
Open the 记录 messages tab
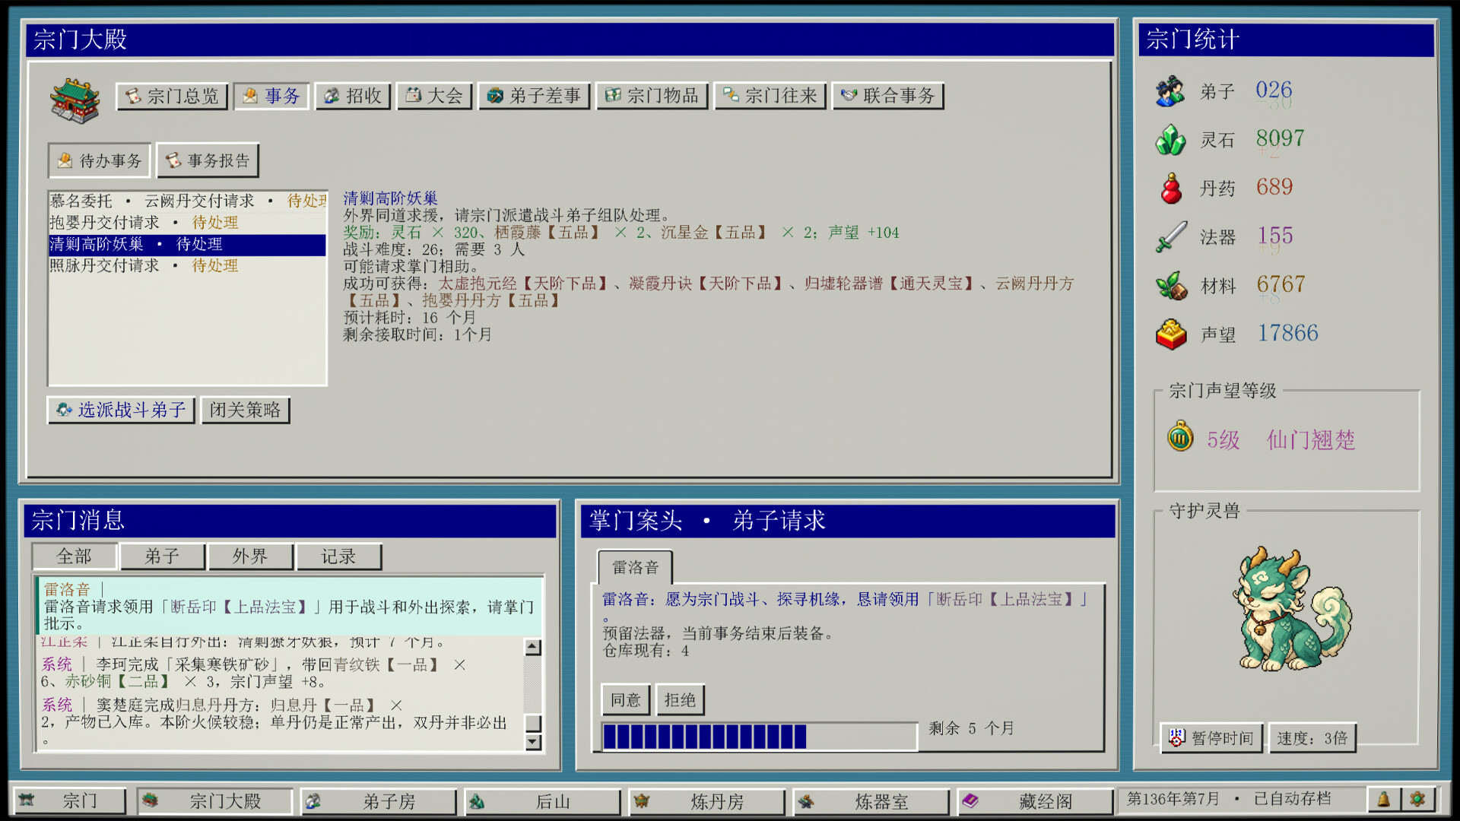tap(339, 556)
